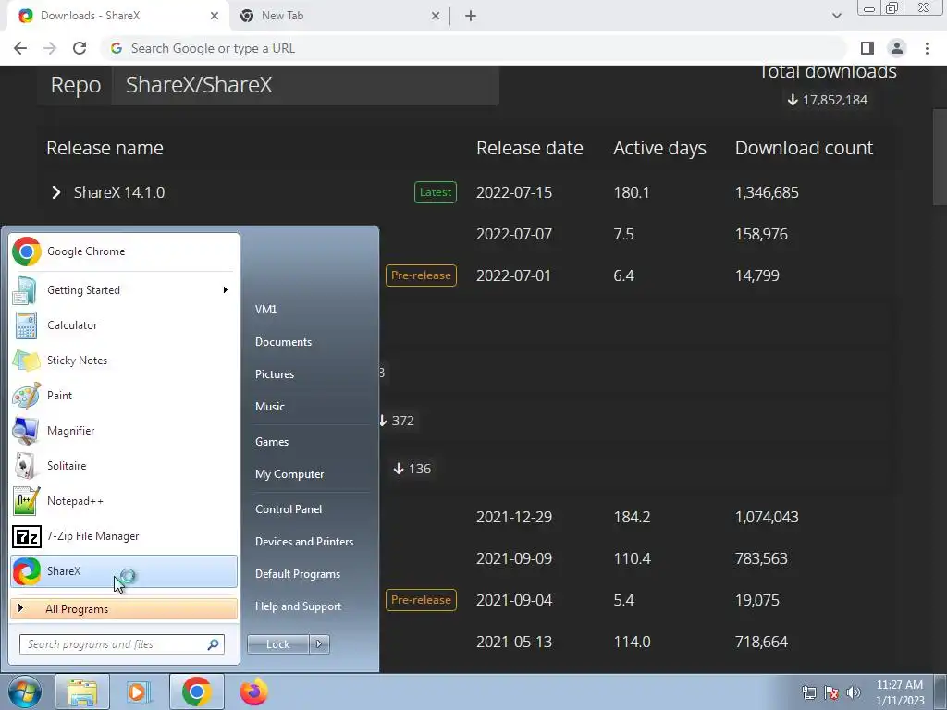Focus the Search programs and files box
The image size is (947, 710).
pyautogui.click(x=121, y=644)
